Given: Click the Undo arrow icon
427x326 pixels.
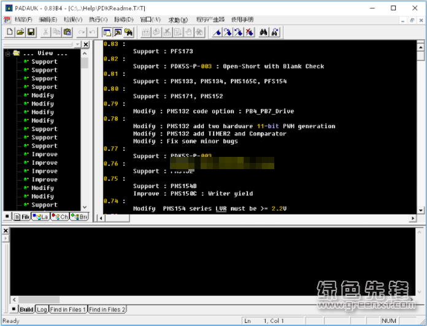Looking at the screenshot, I should (x=92, y=32).
